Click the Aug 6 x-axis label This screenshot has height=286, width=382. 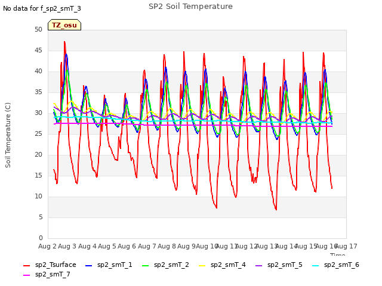click(127, 246)
